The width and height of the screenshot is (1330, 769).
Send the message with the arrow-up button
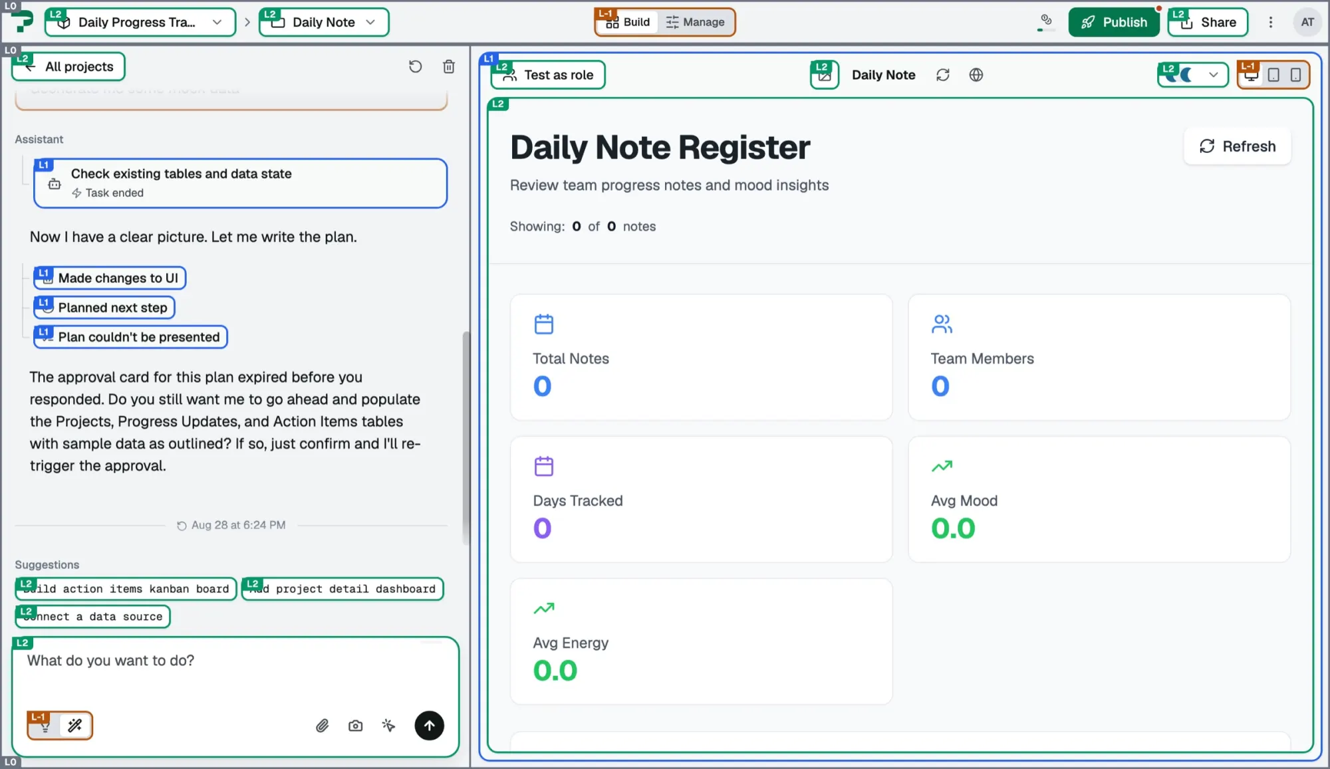pyautogui.click(x=429, y=725)
